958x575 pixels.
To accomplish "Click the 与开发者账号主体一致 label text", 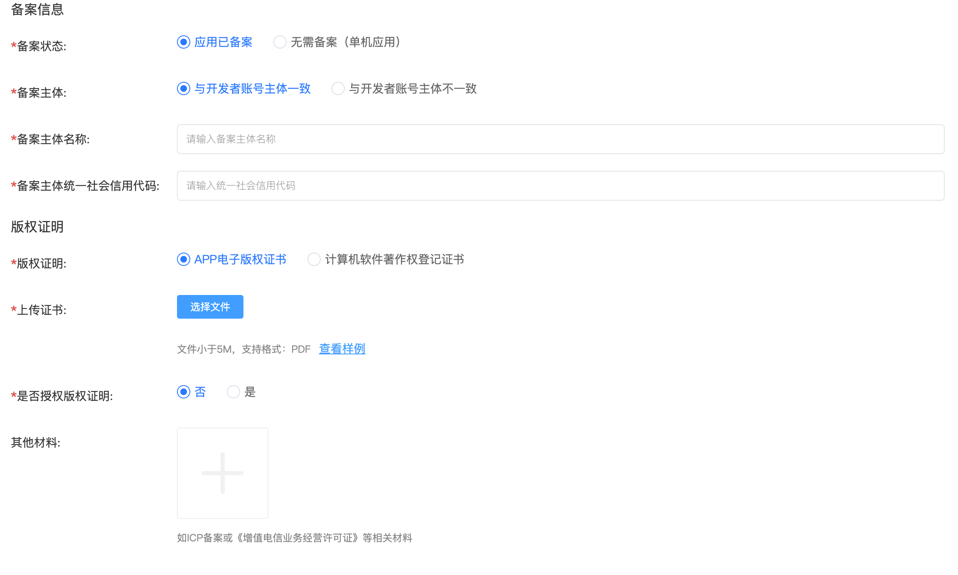I will [253, 88].
